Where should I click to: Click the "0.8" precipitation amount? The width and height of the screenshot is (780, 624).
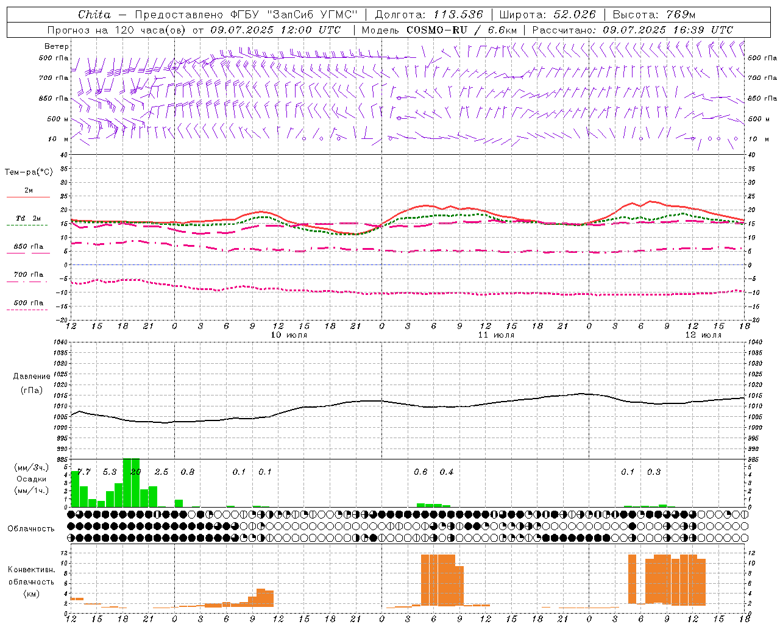(x=188, y=472)
